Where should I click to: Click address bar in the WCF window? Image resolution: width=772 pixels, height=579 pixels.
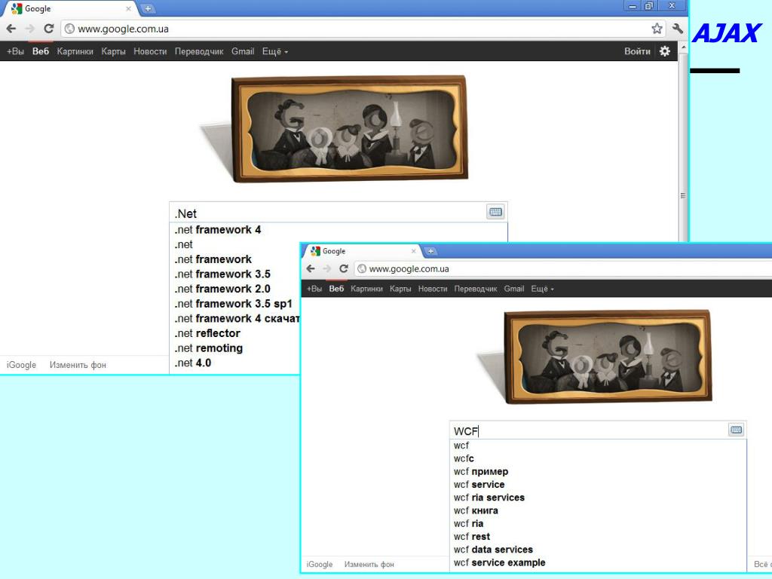coord(562,269)
